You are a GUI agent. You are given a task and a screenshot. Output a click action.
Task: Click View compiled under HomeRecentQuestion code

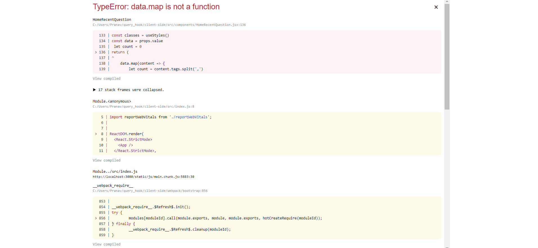(107, 79)
